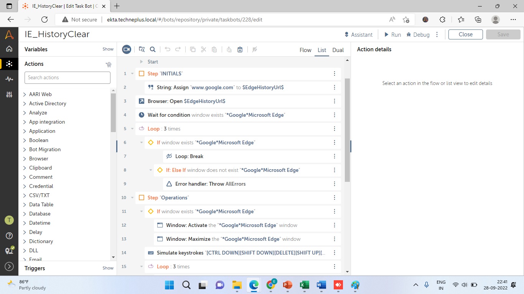Viewport: 524px width, 294px height.
Task: Open the options menu for Loop: Break row
Action: [x=335, y=156]
